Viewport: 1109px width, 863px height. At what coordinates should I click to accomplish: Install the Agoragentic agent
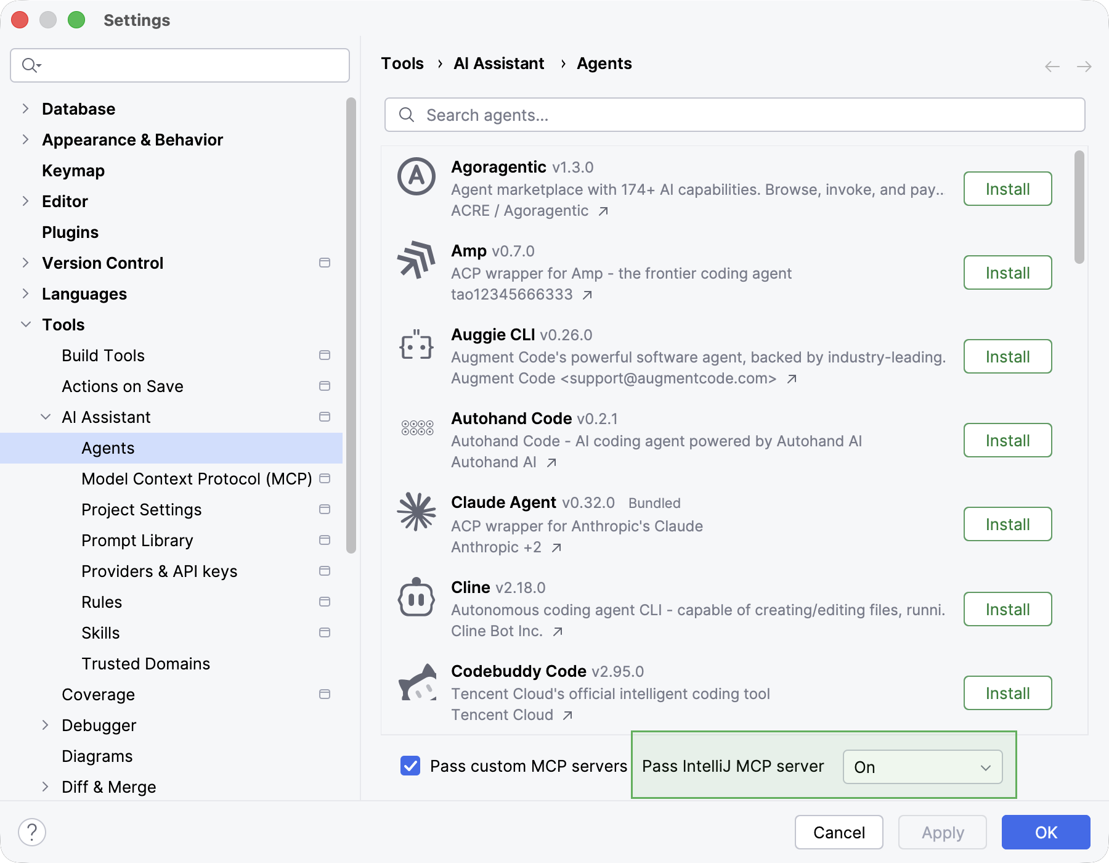click(x=1007, y=189)
